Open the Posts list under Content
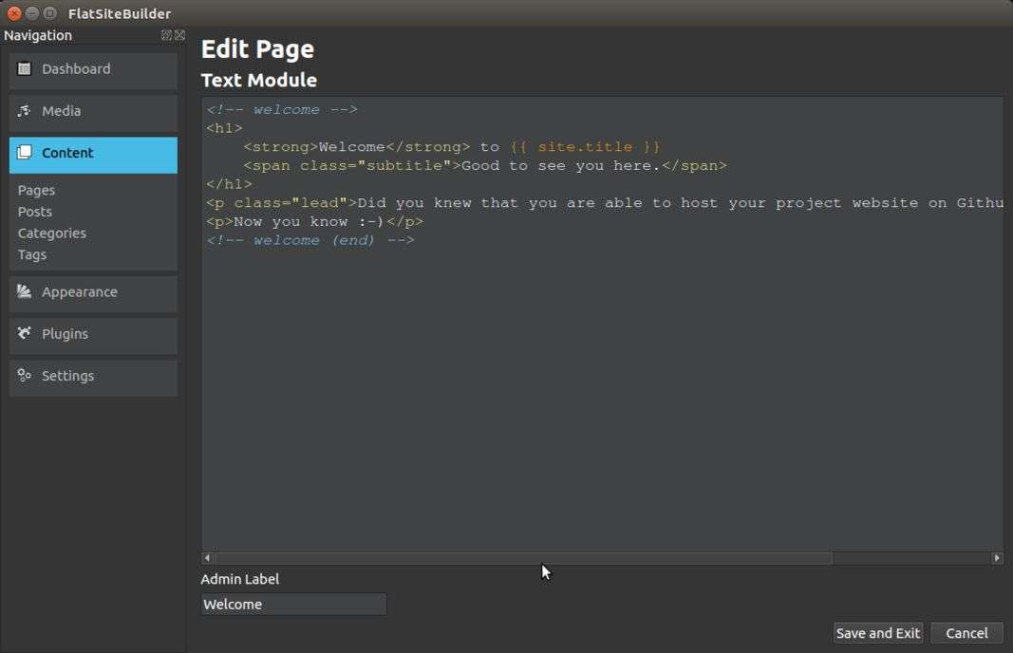This screenshot has width=1013, height=653. pos(35,212)
